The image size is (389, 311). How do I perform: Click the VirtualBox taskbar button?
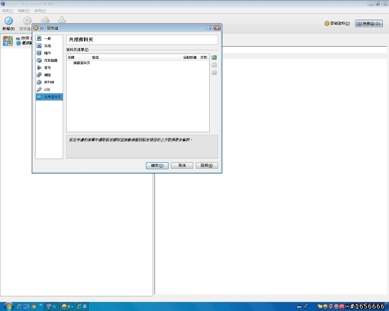(x=51, y=307)
